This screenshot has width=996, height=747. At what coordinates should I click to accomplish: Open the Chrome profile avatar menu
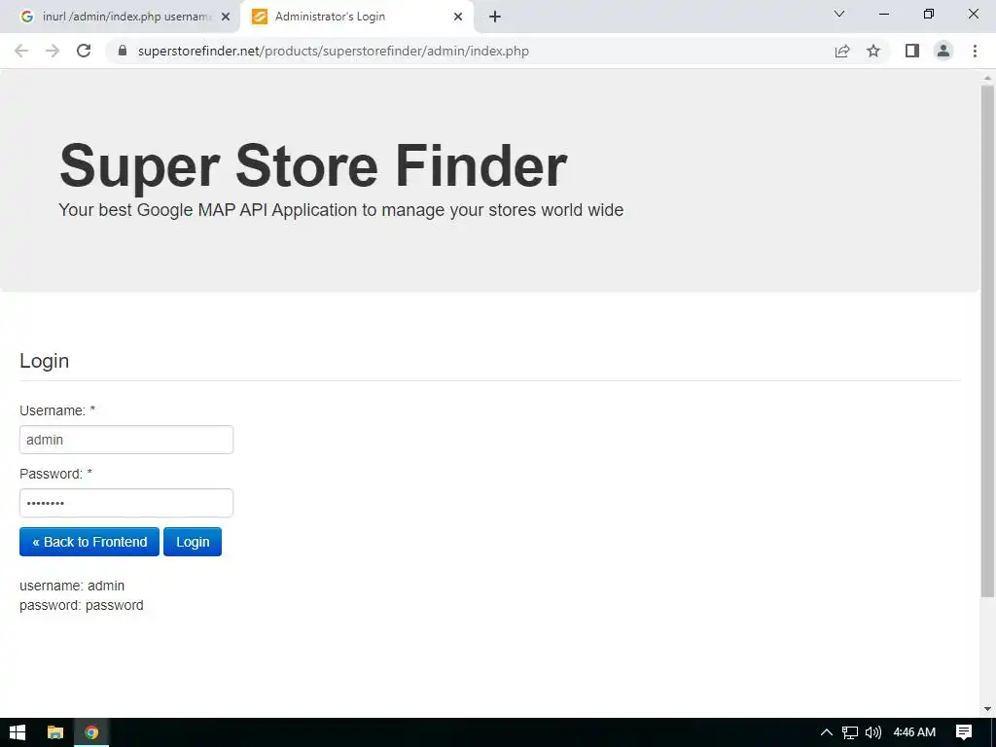click(943, 51)
